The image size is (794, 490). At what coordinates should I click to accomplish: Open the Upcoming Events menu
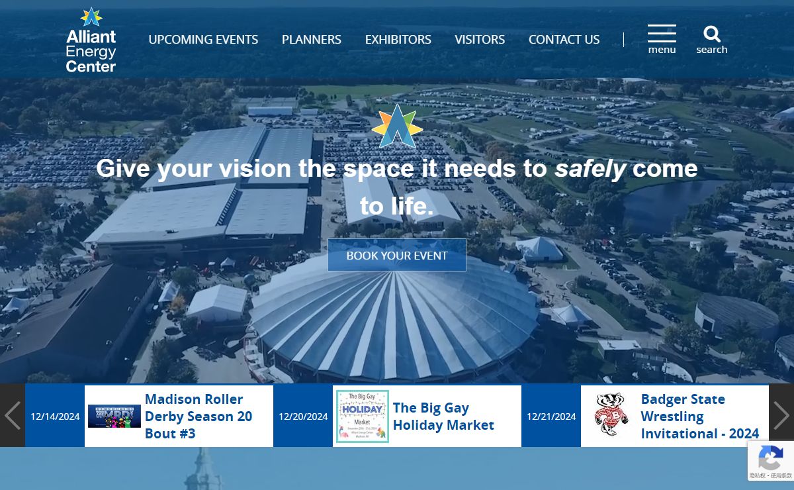203,40
